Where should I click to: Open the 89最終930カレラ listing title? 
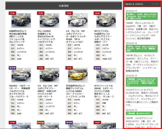18,37
